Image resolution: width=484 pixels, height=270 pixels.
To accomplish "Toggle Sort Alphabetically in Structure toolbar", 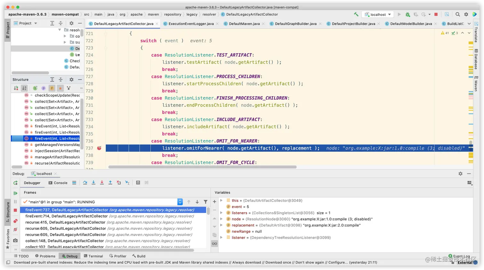I will [24, 88].
